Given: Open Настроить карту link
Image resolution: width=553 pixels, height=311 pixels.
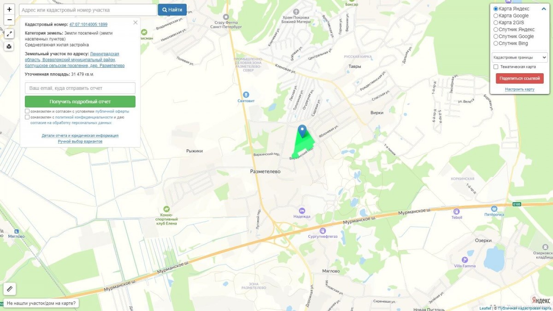Looking at the screenshot, I should coord(520,89).
